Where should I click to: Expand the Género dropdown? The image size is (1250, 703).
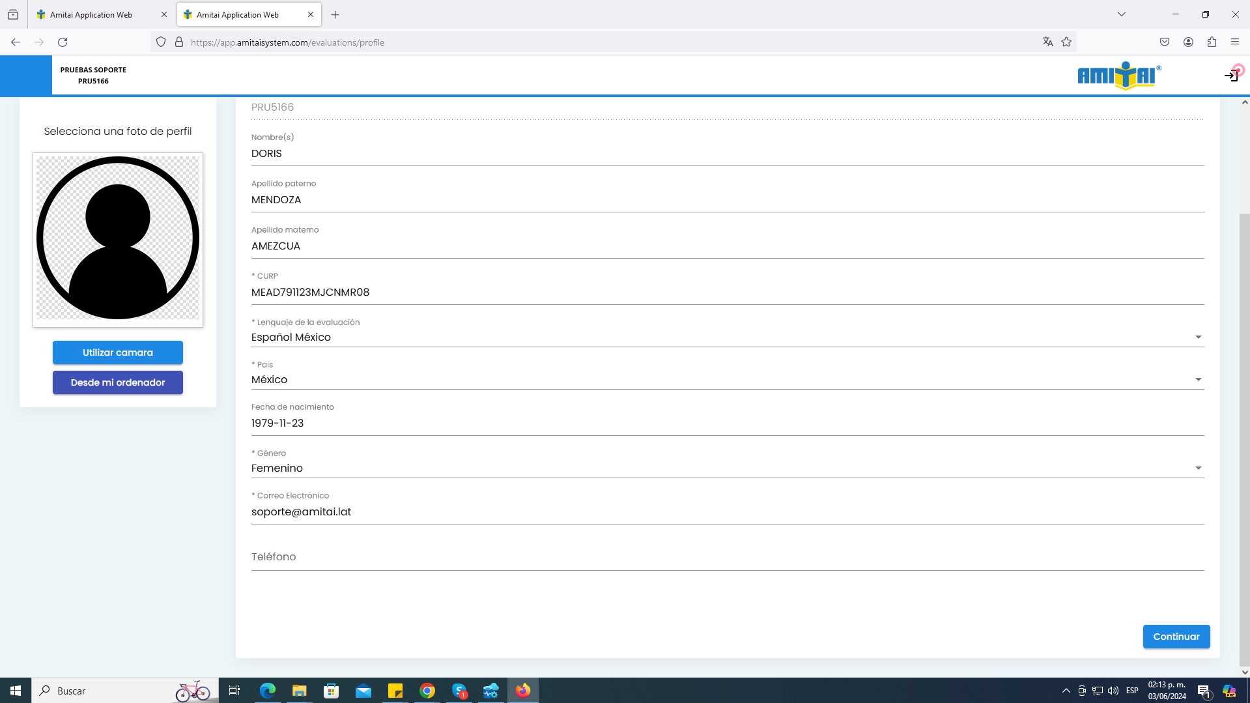[1197, 468]
